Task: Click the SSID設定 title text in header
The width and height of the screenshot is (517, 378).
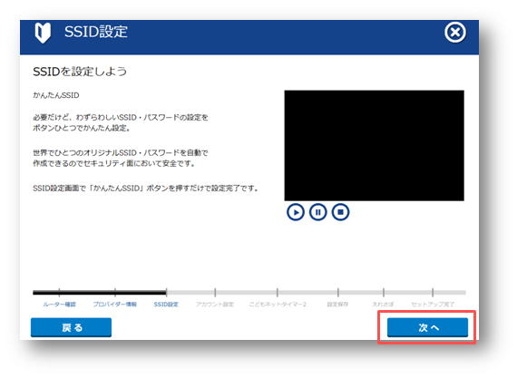Action: click(x=96, y=32)
